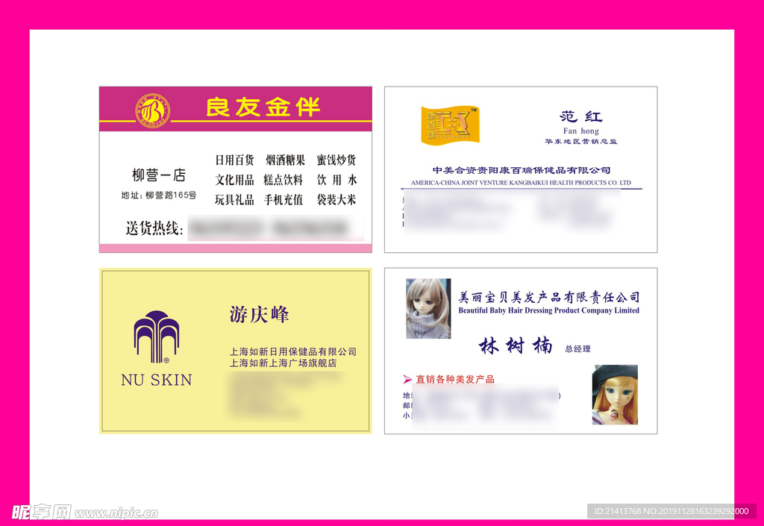Click the purple NU SKIN fountain logo
This screenshot has width=764, height=526.
157,336
